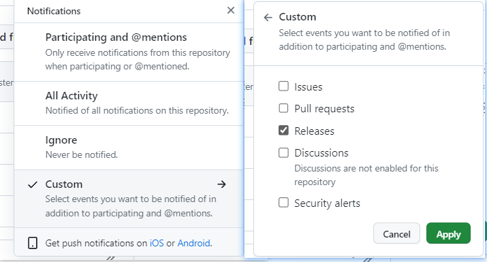The height and width of the screenshot is (262, 487).
Task: Select Participating and @mentions option
Action: tap(129, 52)
